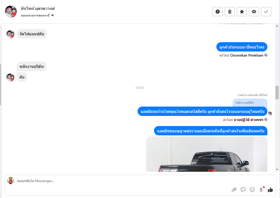Image resolution: width=280 pixels, height=198 pixels.
Task: Mark conversation done with checkmark icon
Action: [266, 12]
